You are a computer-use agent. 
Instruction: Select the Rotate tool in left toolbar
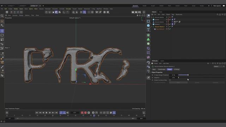(x=2, y=35)
